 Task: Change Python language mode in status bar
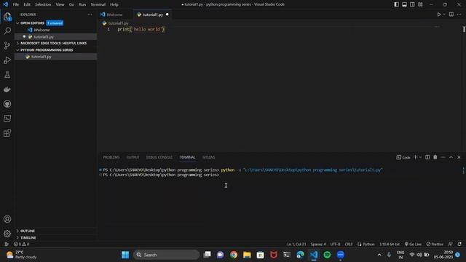tap(368, 244)
